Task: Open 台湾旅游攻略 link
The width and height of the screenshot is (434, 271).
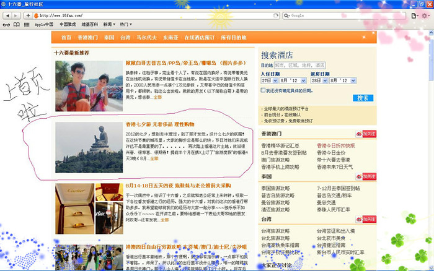Action: click(x=275, y=231)
